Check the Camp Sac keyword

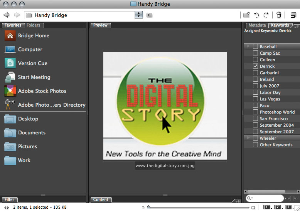255,53
